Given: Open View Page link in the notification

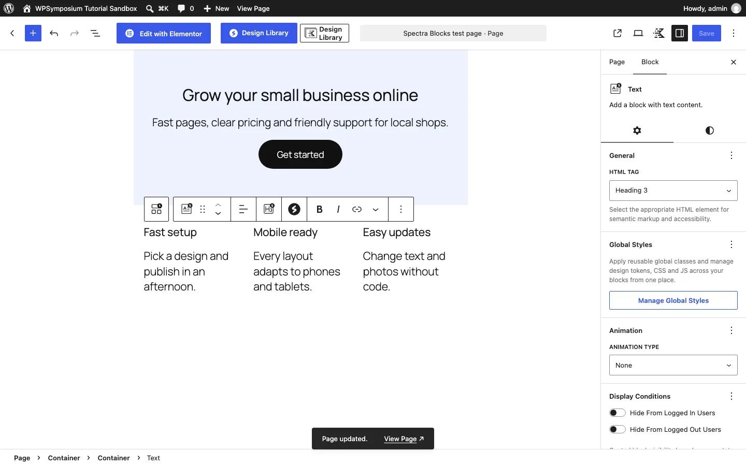Looking at the screenshot, I should [x=404, y=439].
